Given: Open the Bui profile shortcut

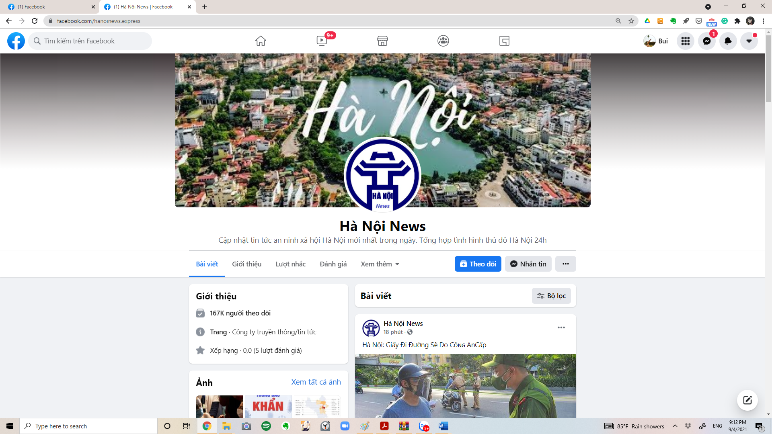Looking at the screenshot, I should 656,41.
